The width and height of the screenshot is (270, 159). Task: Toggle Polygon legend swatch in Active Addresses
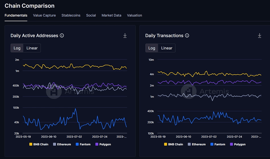click(97, 144)
